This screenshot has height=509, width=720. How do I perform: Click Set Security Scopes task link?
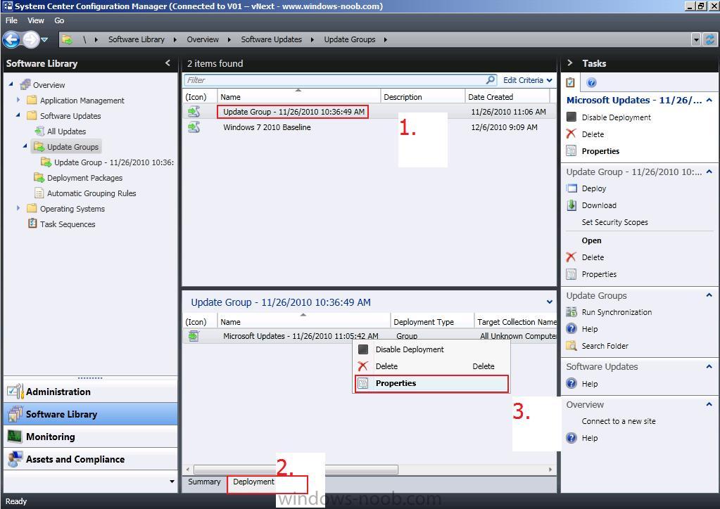615,222
